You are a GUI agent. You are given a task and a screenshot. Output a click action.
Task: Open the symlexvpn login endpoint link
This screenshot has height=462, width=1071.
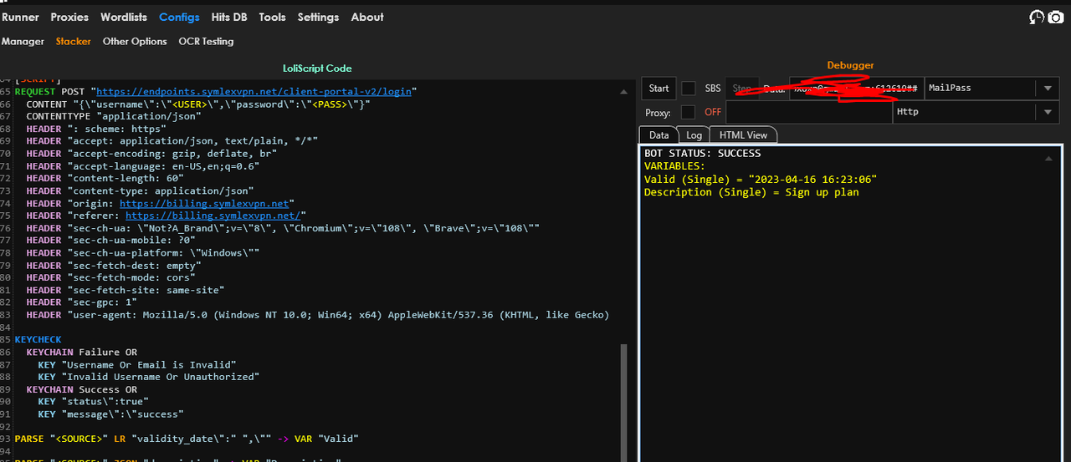point(255,91)
